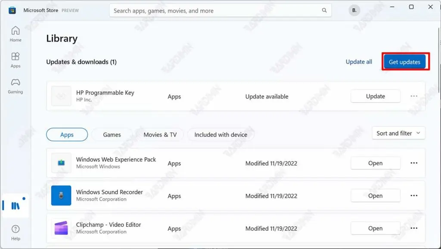
Task: Click the HP Inc. publisher text
Action: click(x=84, y=100)
